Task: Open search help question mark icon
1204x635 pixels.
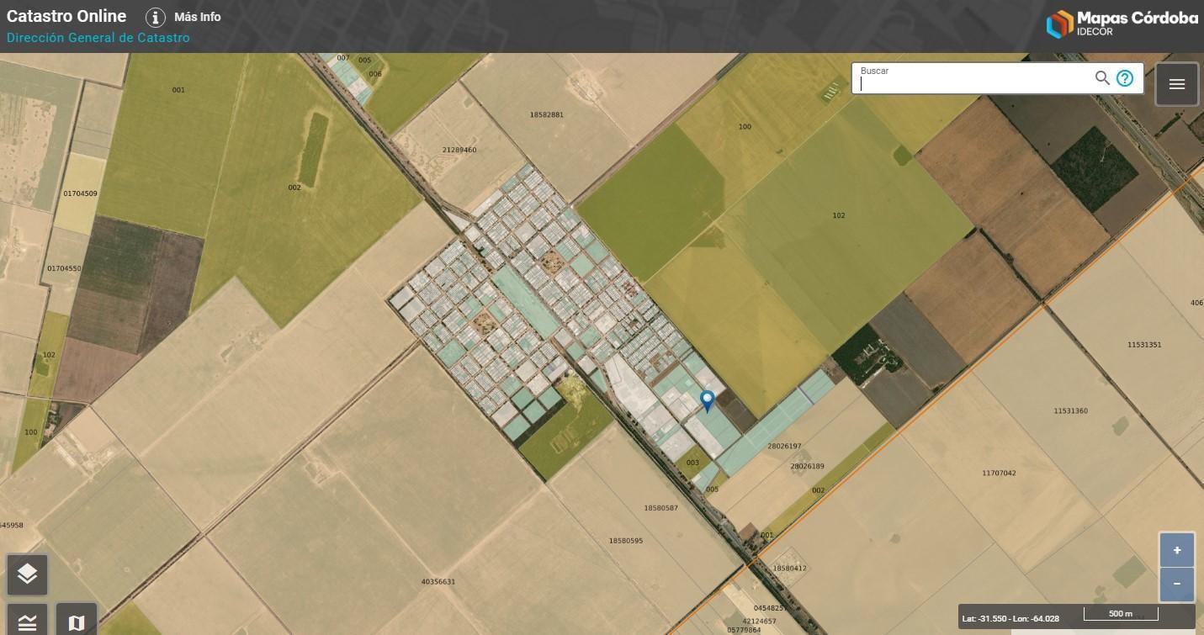Action: click(1125, 78)
